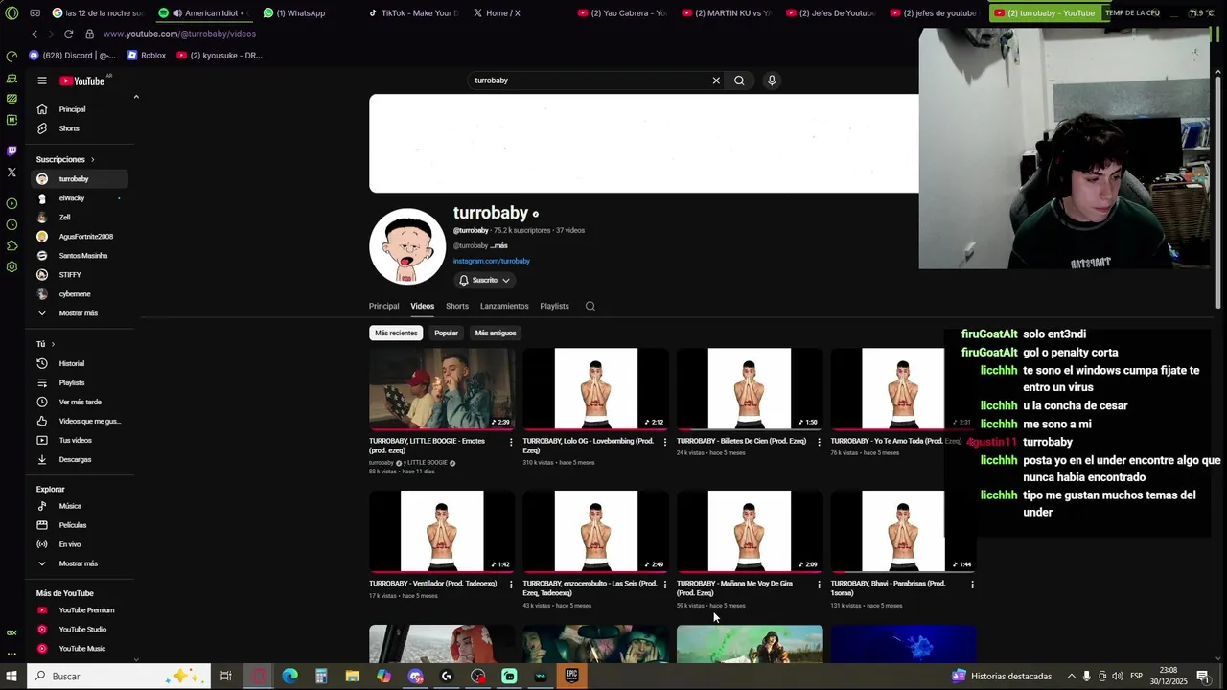Expand Mostrar más under Suscripciones
This screenshot has height=690, width=1227.
[x=81, y=313]
